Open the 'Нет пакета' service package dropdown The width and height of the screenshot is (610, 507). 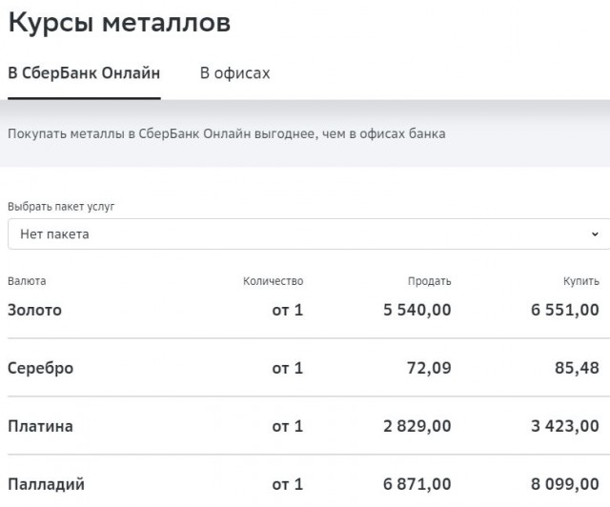click(x=309, y=233)
